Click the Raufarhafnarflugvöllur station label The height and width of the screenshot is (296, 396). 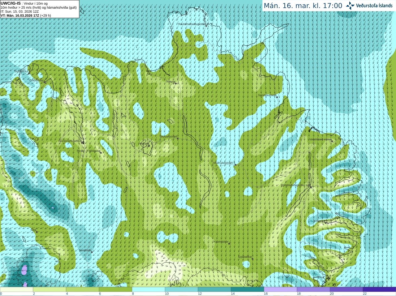pos(192,24)
